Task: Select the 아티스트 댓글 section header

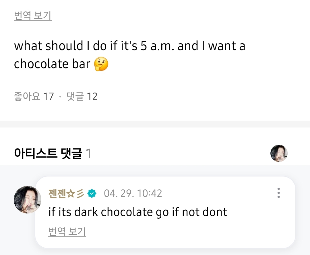Action: pos(48,154)
